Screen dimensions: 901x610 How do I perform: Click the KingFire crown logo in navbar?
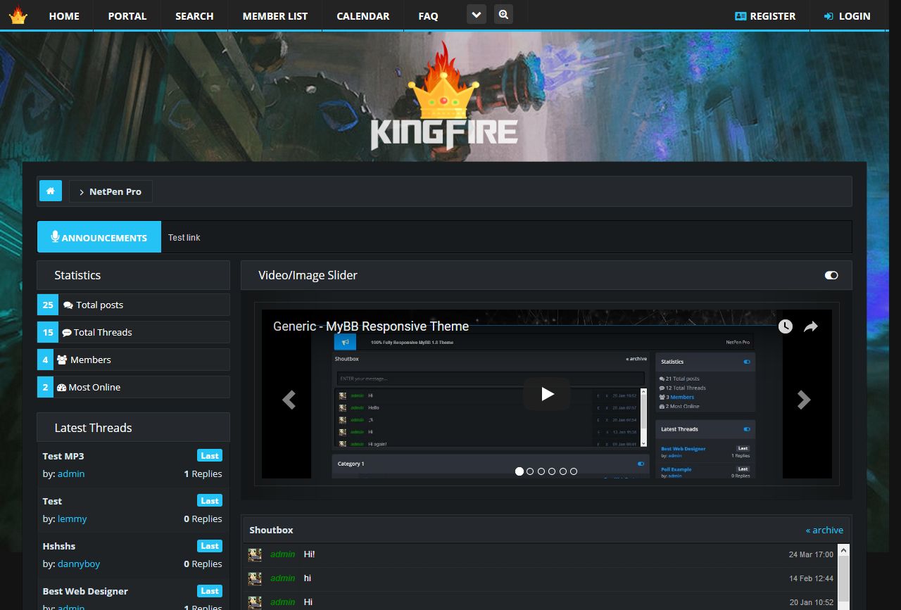(x=18, y=15)
